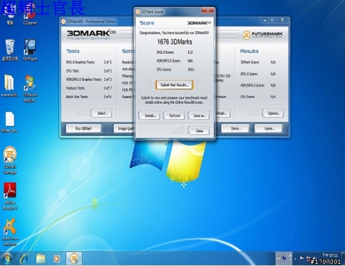The image size is (345, 266).
Task: Show hidden tray icons arrow
Action: 295,259
